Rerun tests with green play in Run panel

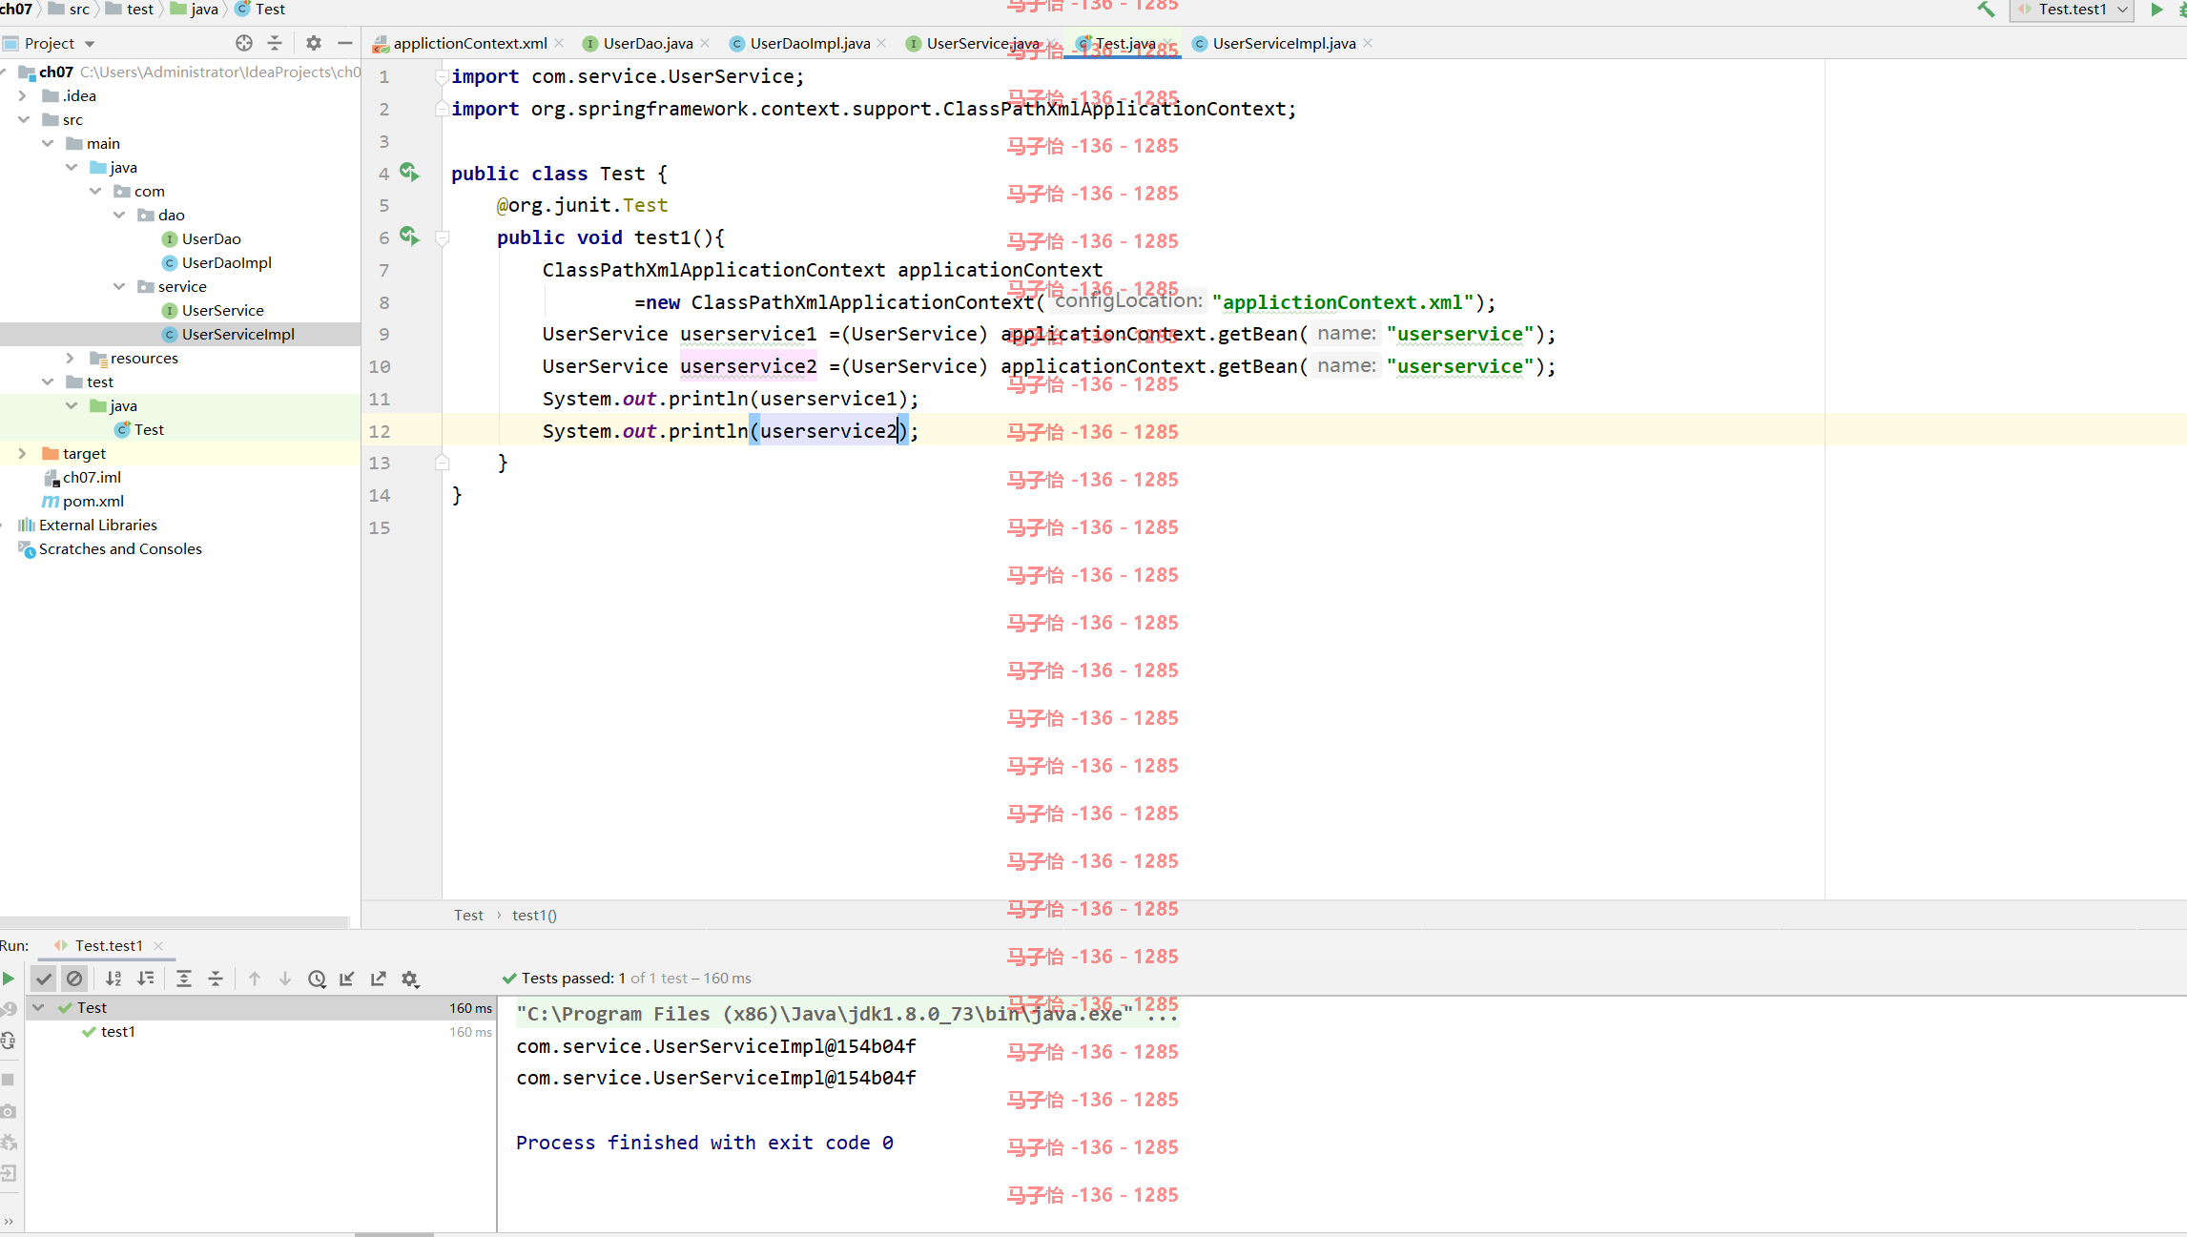tap(9, 978)
